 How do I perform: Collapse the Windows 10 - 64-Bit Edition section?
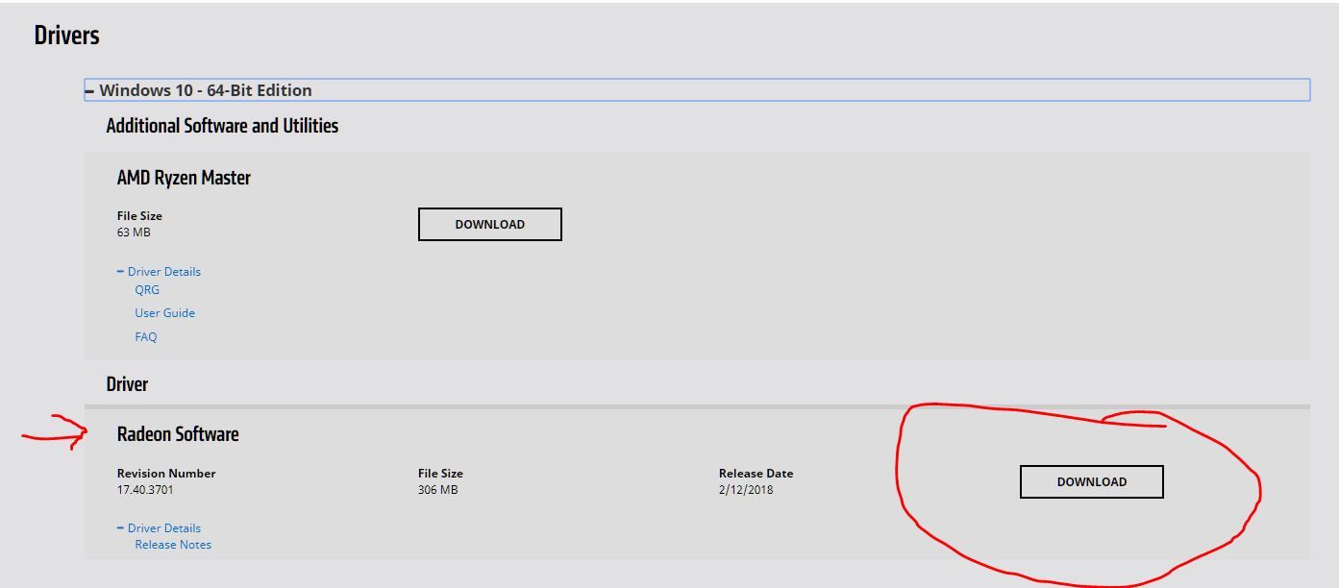[697, 90]
